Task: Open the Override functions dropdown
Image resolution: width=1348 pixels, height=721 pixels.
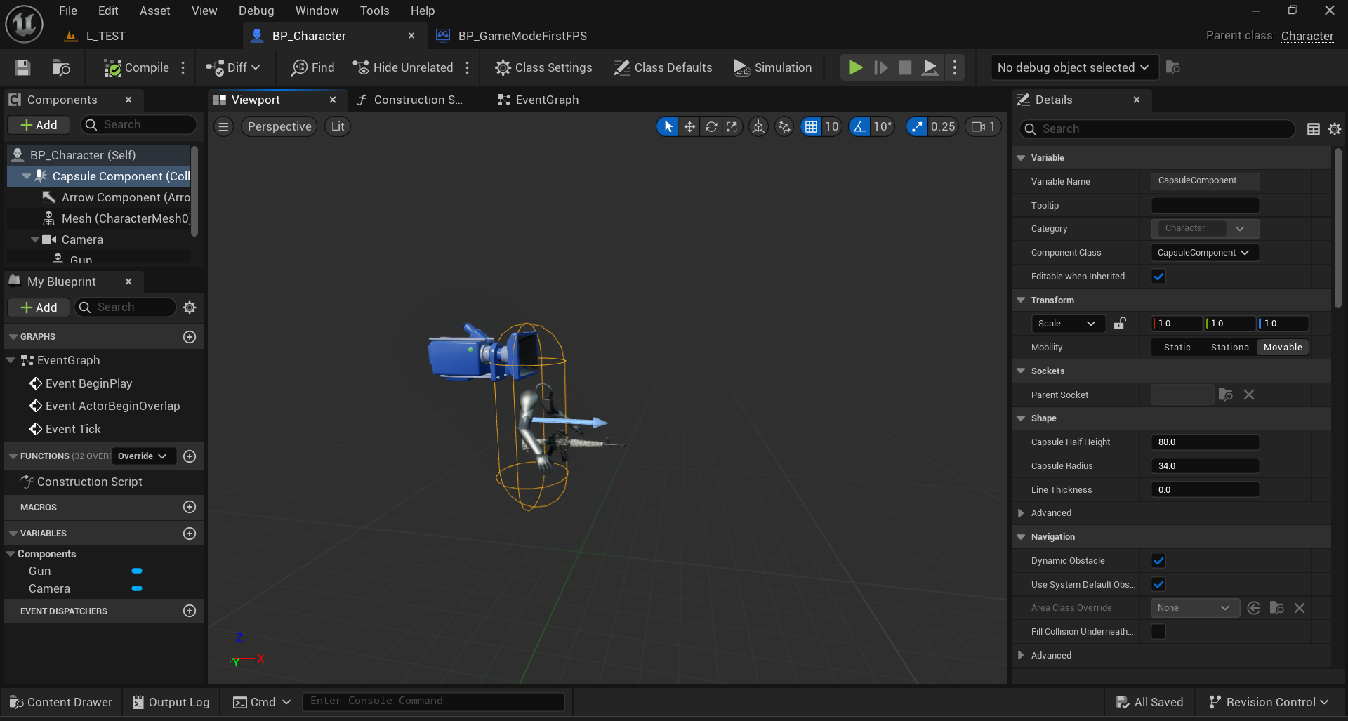Action: [x=143, y=456]
